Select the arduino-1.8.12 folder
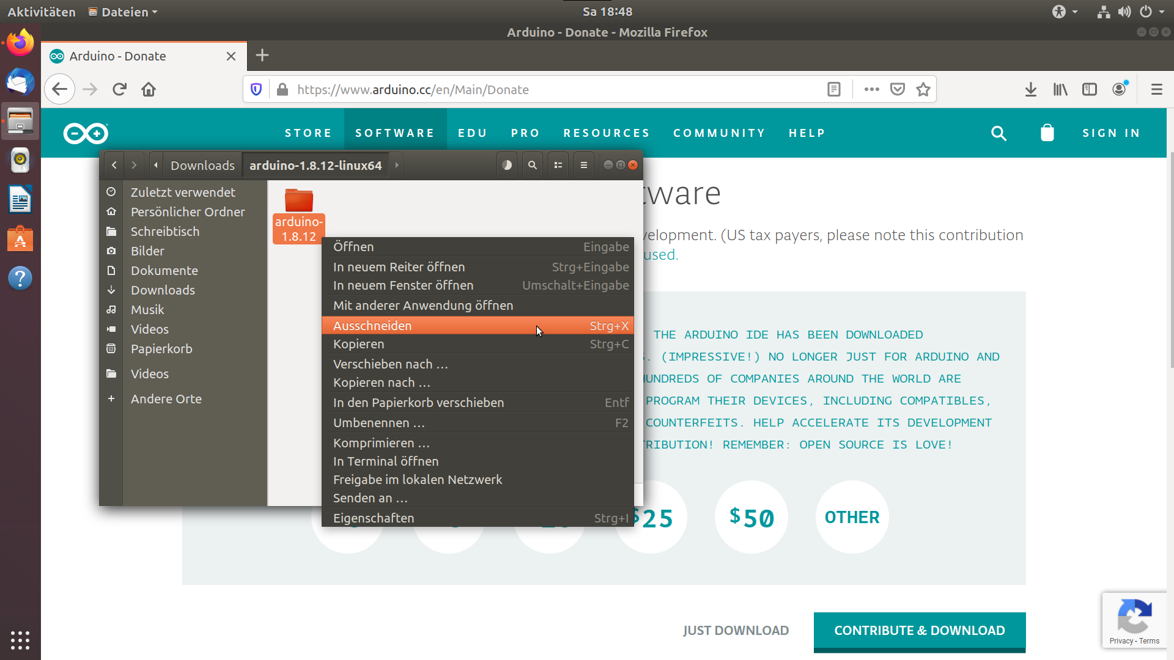1174x660 pixels. click(x=298, y=215)
